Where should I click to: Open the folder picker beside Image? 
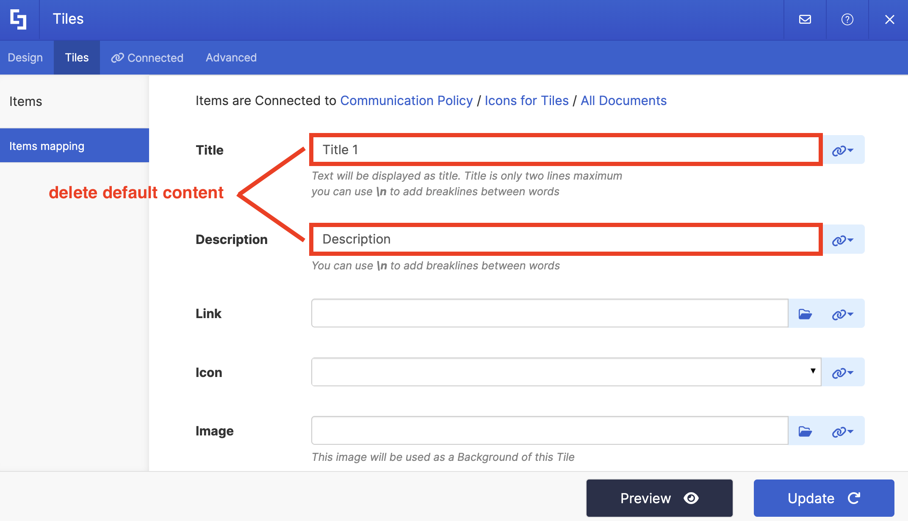pyautogui.click(x=805, y=430)
